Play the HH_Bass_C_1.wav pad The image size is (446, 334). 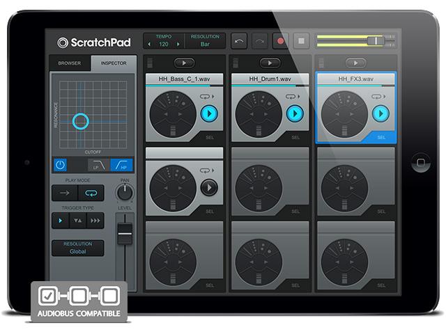pyautogui.click(x=208, y=113)
